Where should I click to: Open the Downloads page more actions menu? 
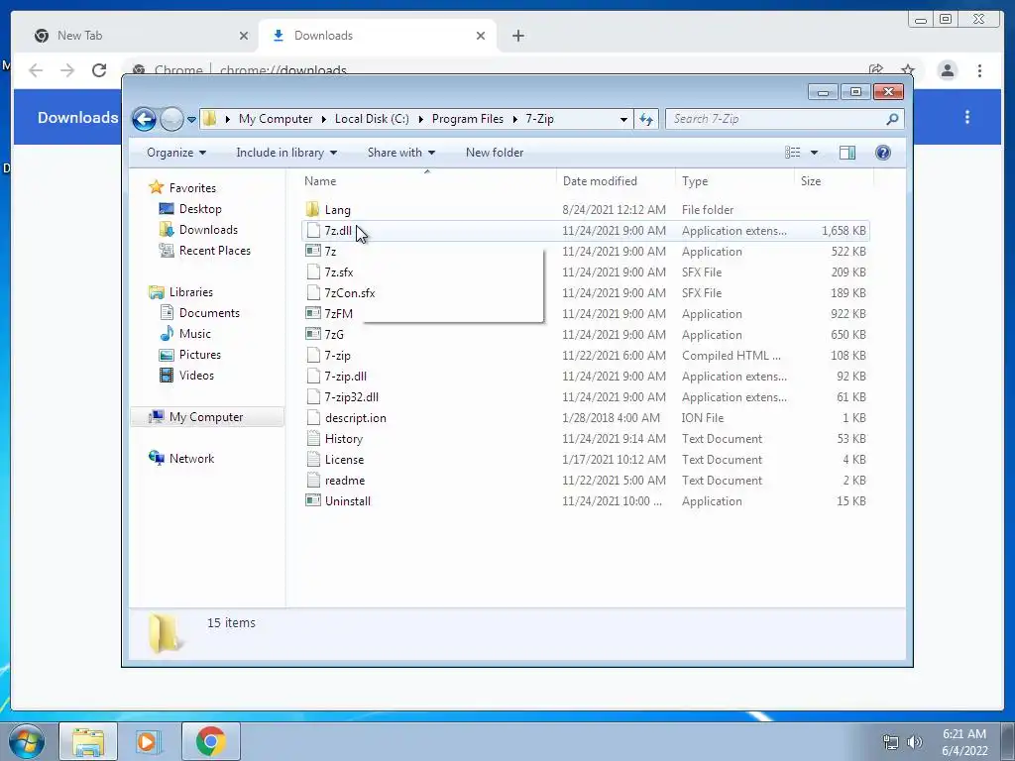coord(967,117)
